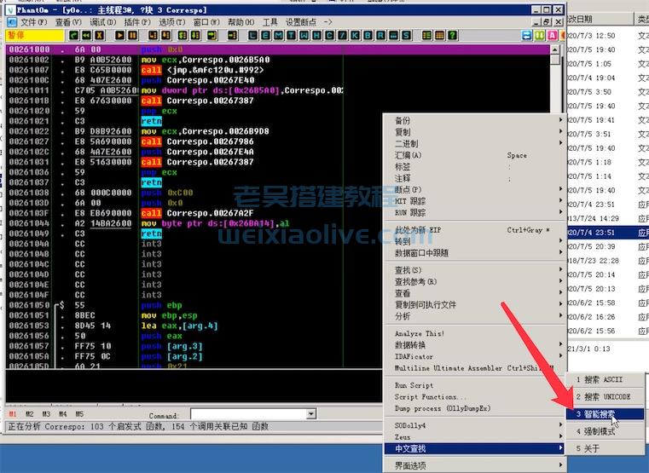Open the 插件(P) menu in menu bar
Viewport: 649px width, 473px height.
pyautogui.click(x=136, y=21)
